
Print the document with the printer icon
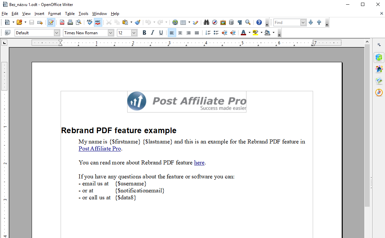(70, 22)
